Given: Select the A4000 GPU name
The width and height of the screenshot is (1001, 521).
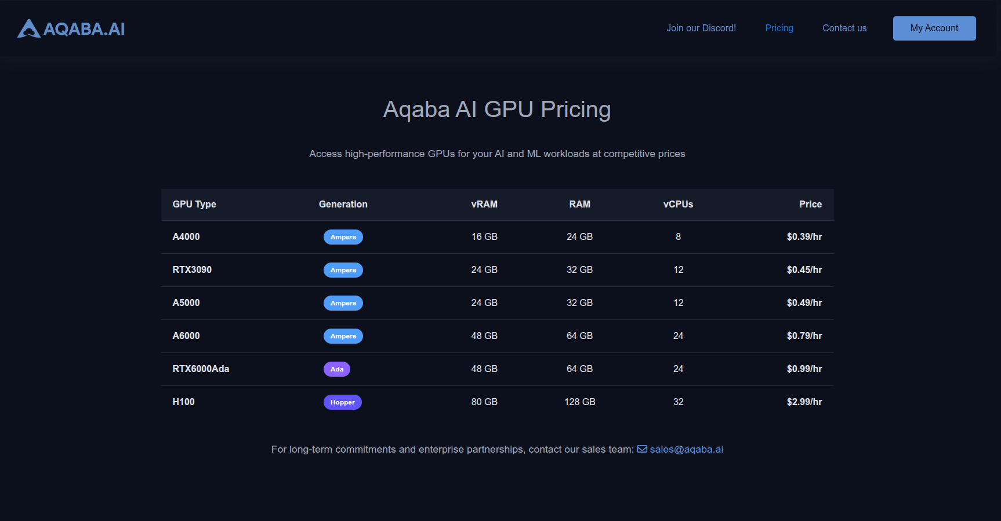Looking at the screenshot, I should (x=186, y=236).
